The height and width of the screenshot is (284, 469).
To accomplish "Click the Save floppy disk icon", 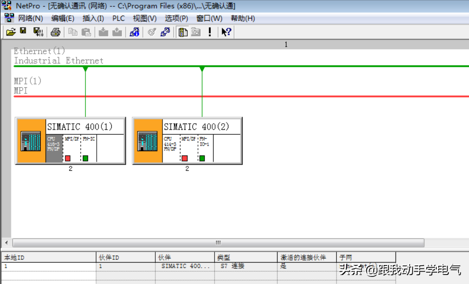I will 23,32.
